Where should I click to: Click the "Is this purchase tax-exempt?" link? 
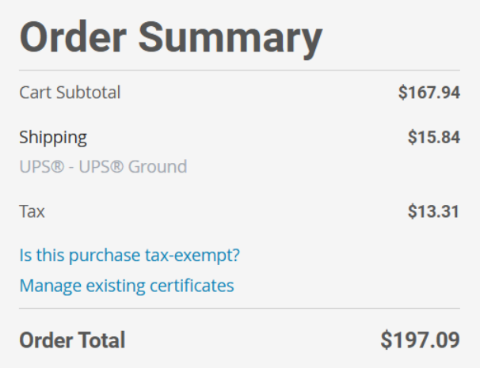coord(129,256)
